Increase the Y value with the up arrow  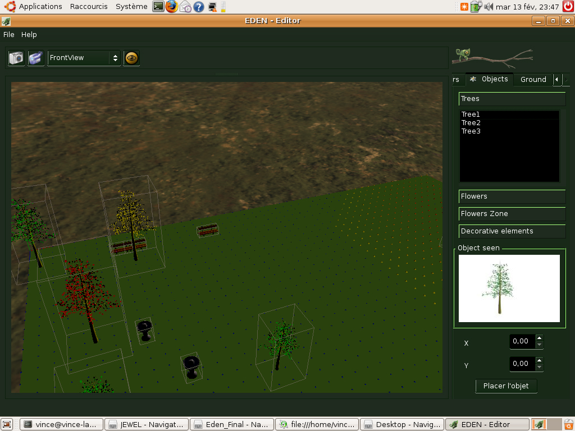539,360
